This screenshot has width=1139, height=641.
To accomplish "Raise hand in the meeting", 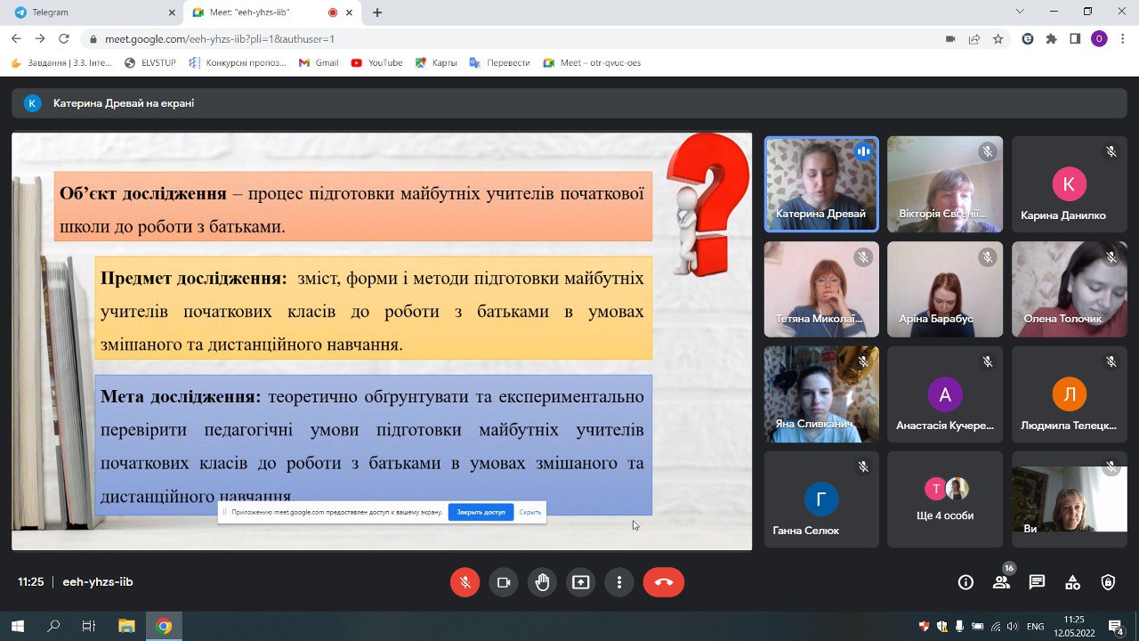I will point(542,582).
